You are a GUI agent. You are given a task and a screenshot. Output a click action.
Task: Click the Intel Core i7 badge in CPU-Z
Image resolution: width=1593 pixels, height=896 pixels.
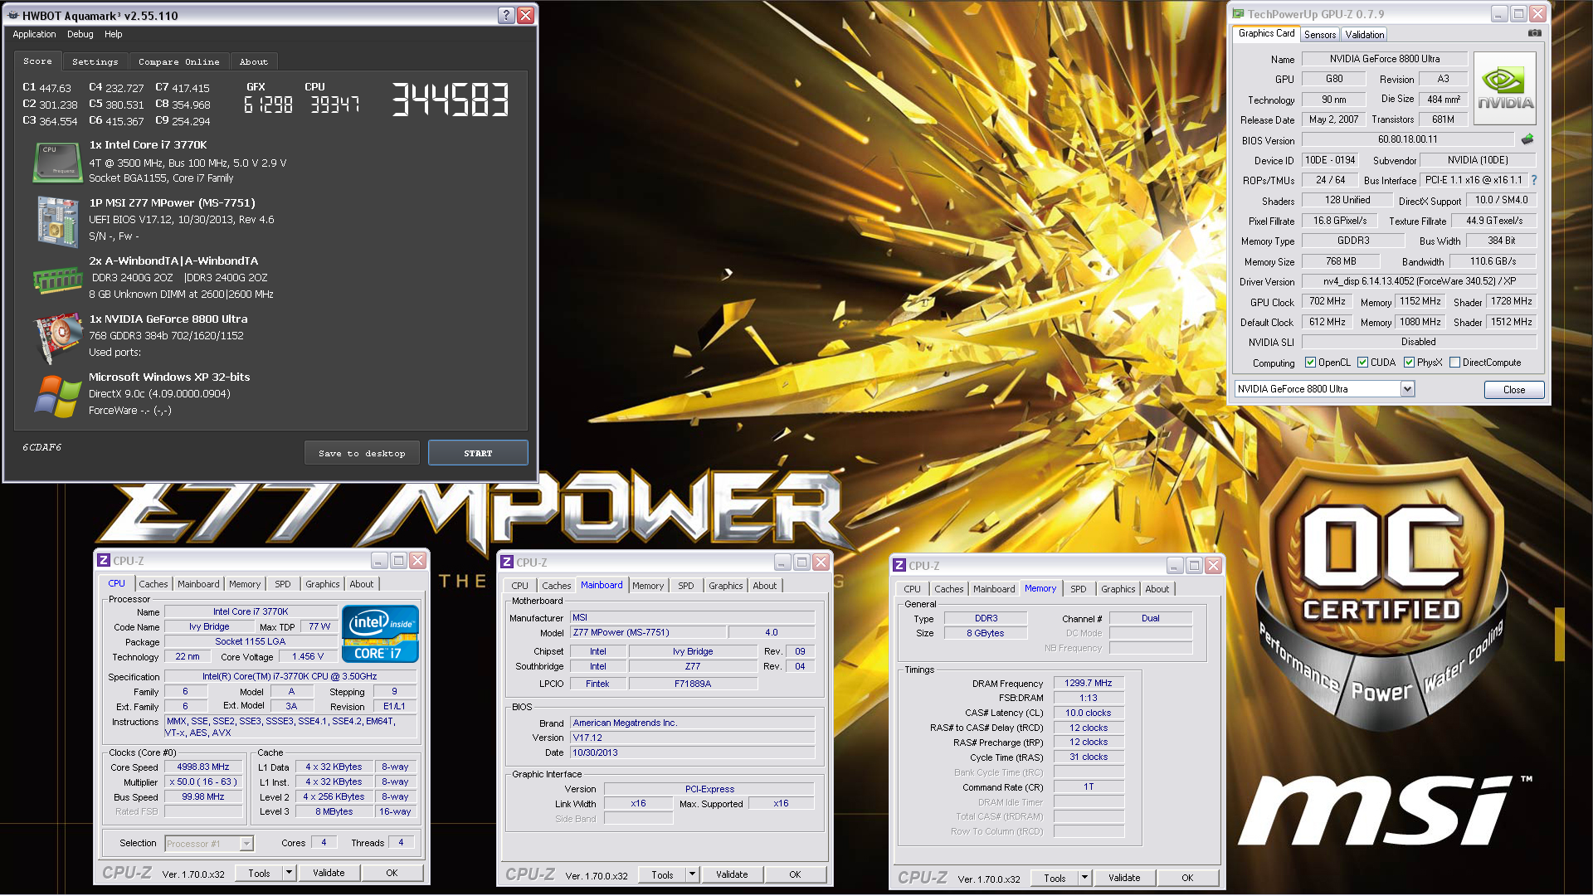pos(380,634)
